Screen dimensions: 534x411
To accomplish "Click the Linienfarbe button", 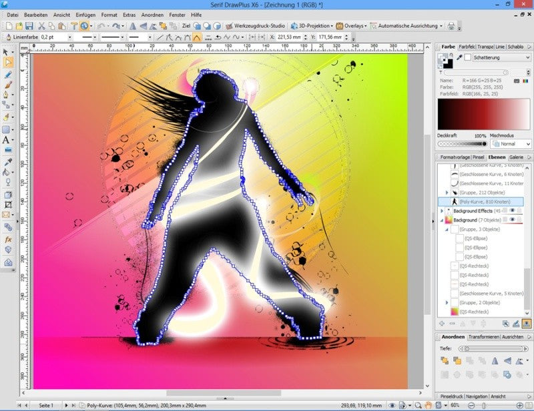I will tap(22, 37).
